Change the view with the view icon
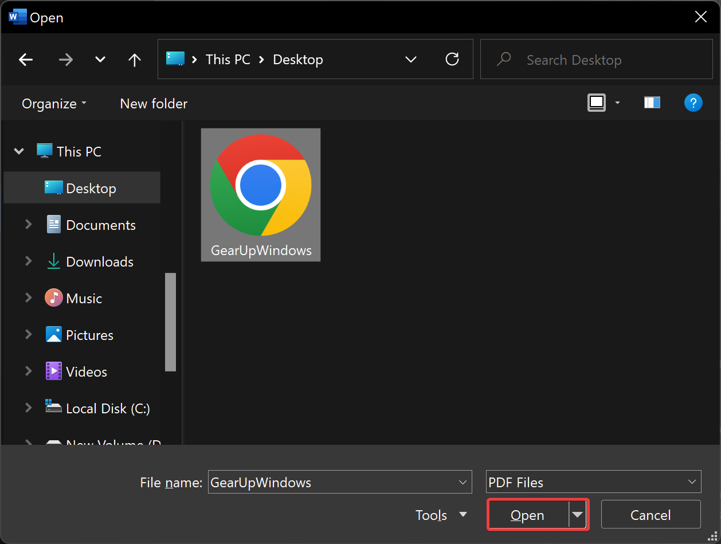This screenshot has height=544, width=721. [x=597, y=103]
